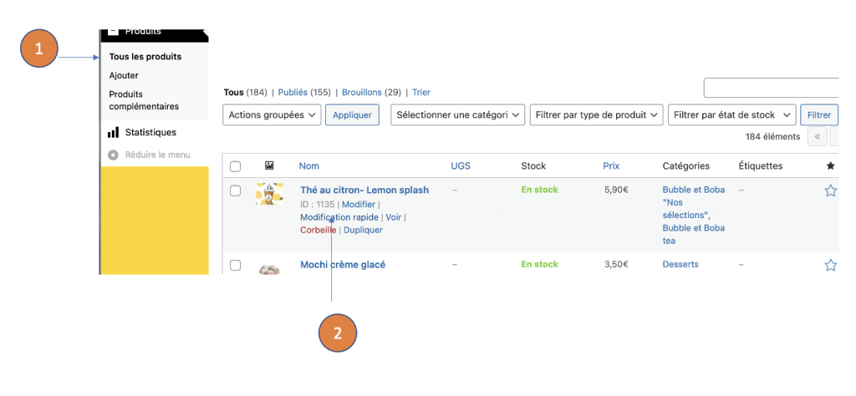Click the featured star column header icon

coord(830,166)
